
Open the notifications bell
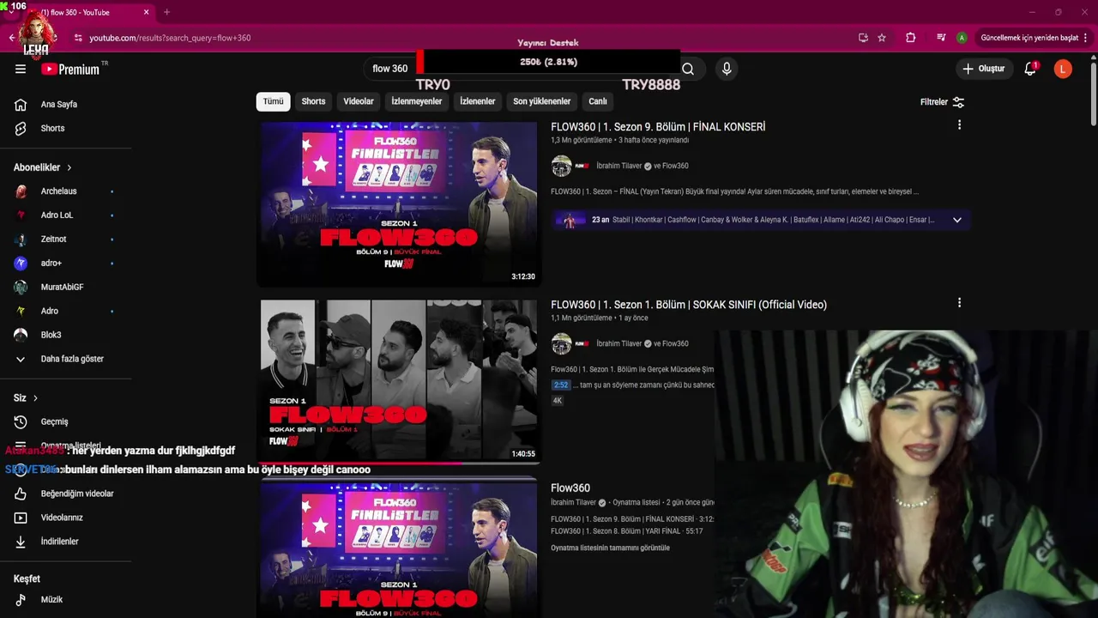click(x=1030, y=69)
